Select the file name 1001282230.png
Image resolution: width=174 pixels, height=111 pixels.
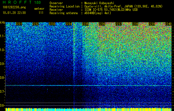[14, 7]
